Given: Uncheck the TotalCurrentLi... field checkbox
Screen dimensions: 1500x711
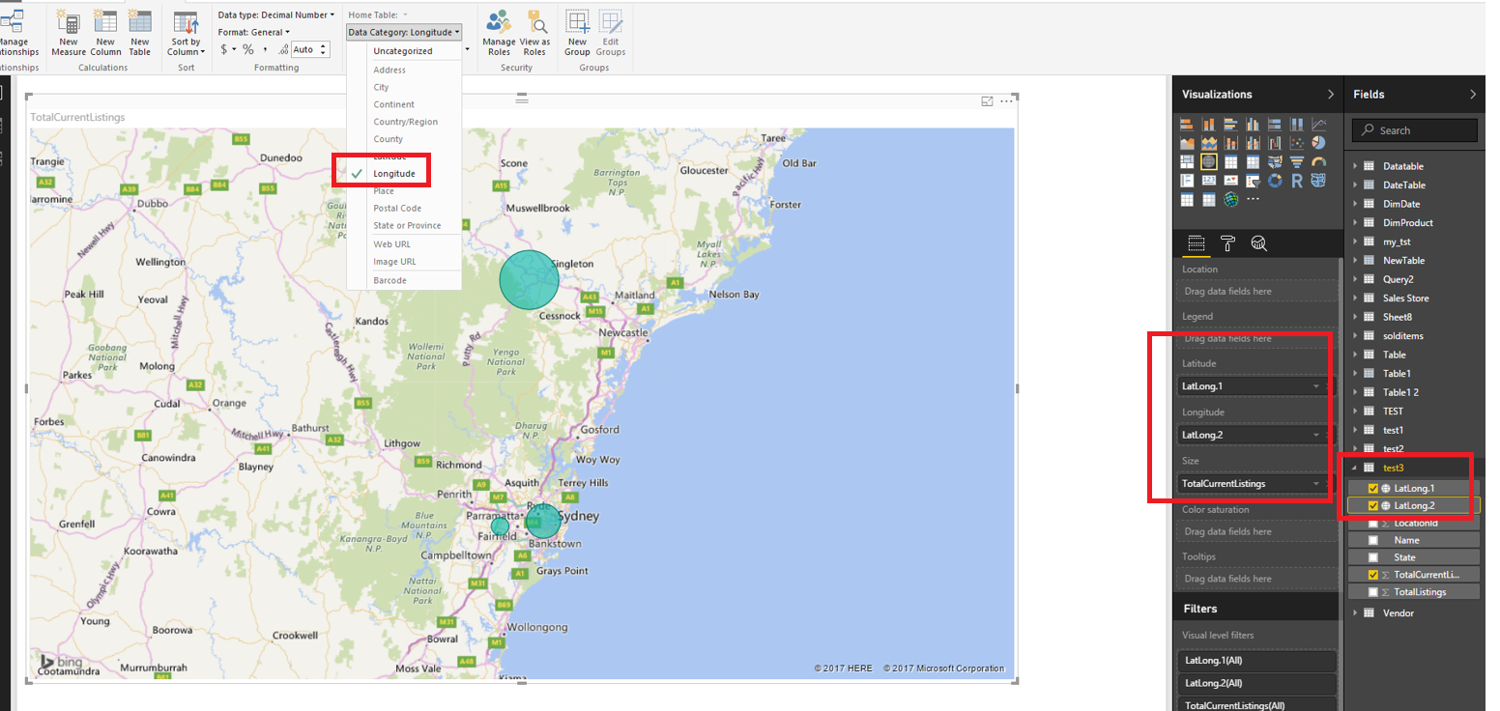Looking at the screenshot, I should point(1373,575).
